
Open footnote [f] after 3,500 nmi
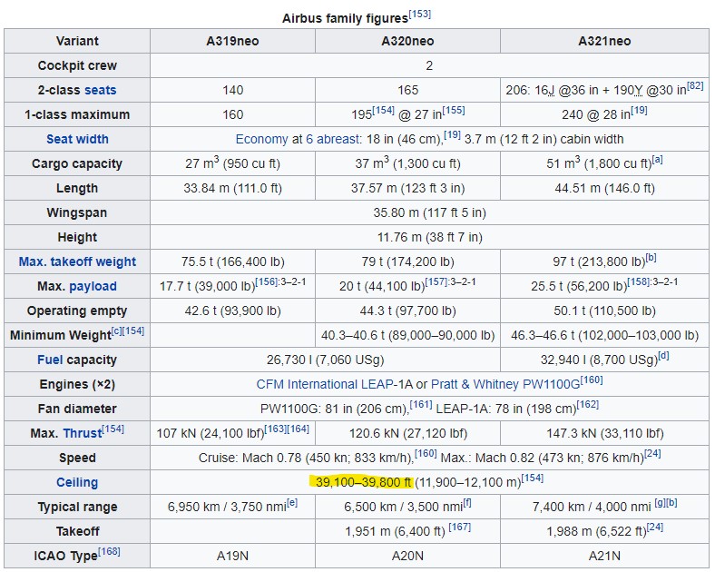pos(467,503)
